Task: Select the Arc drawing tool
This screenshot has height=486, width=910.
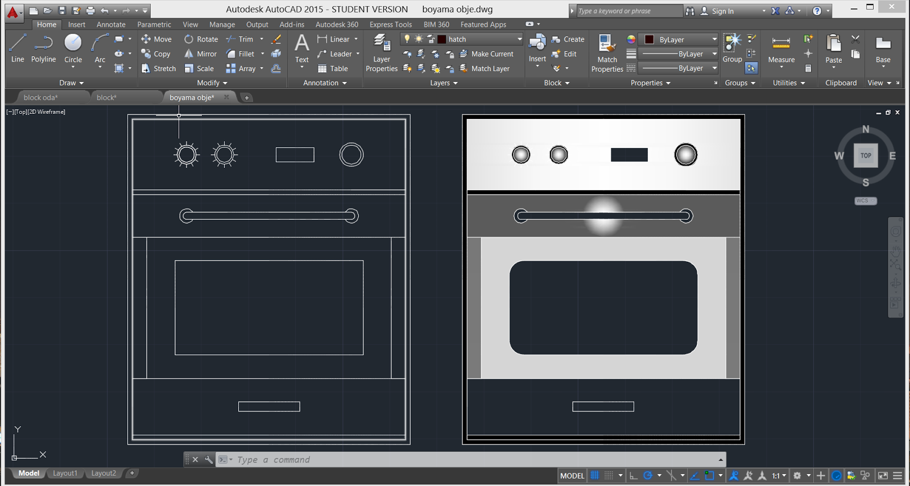Action: [x=100, y=48]
